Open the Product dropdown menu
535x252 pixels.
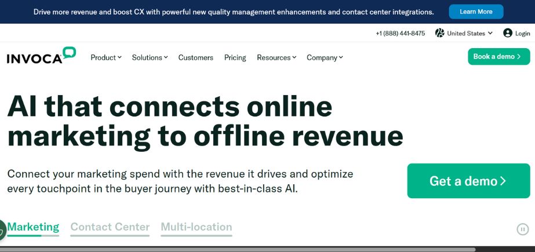105,57
